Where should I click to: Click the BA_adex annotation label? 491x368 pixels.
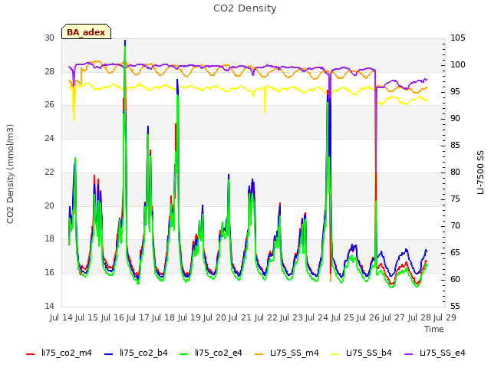tap(86, 31)
